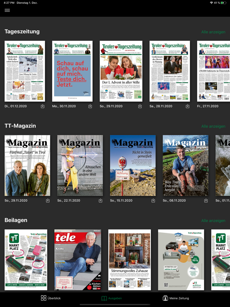Open the 01.12.2020 Tiroler Tageszeitung cover

pos(25,71)
